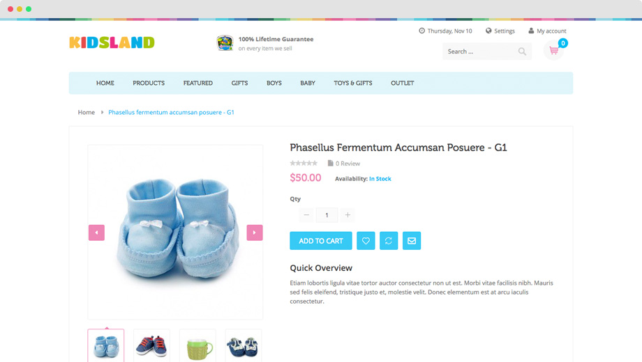Click the ADD TO CART button

click(x=321, y=241)
